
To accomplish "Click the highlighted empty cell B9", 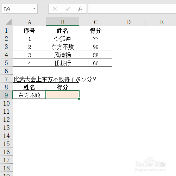I will point(62,95).
